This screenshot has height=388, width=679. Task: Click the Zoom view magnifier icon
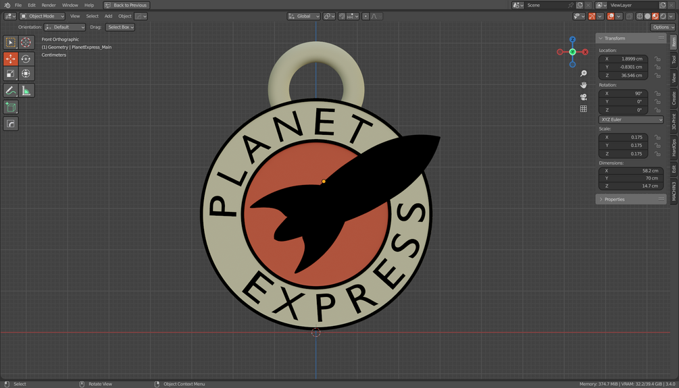[x=583, y=74]
